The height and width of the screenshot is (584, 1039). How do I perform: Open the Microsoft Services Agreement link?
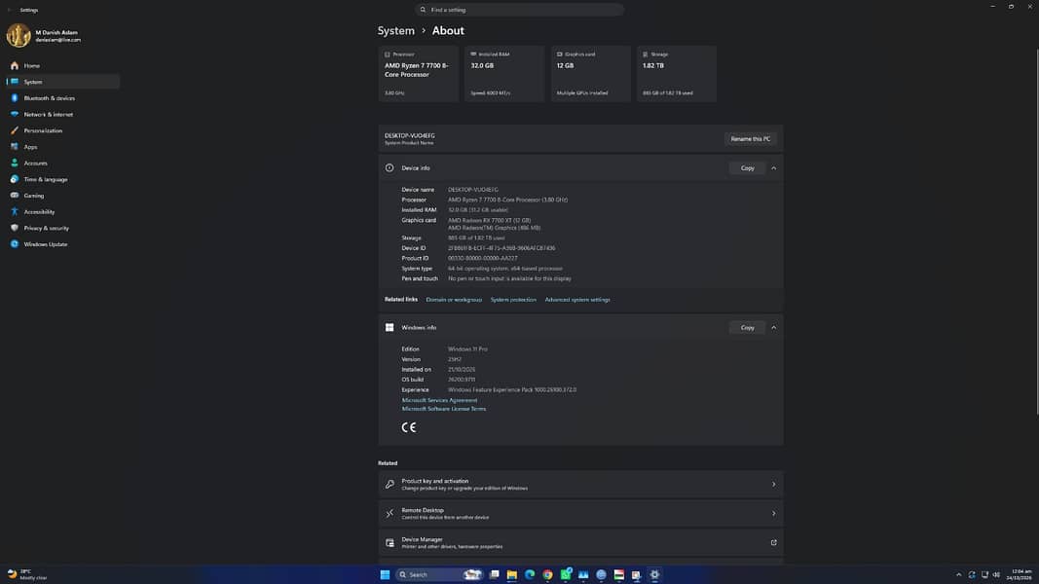coord(439,400)
